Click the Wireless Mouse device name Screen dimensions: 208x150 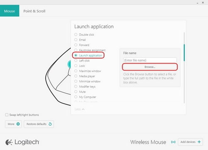pos(148,142)
